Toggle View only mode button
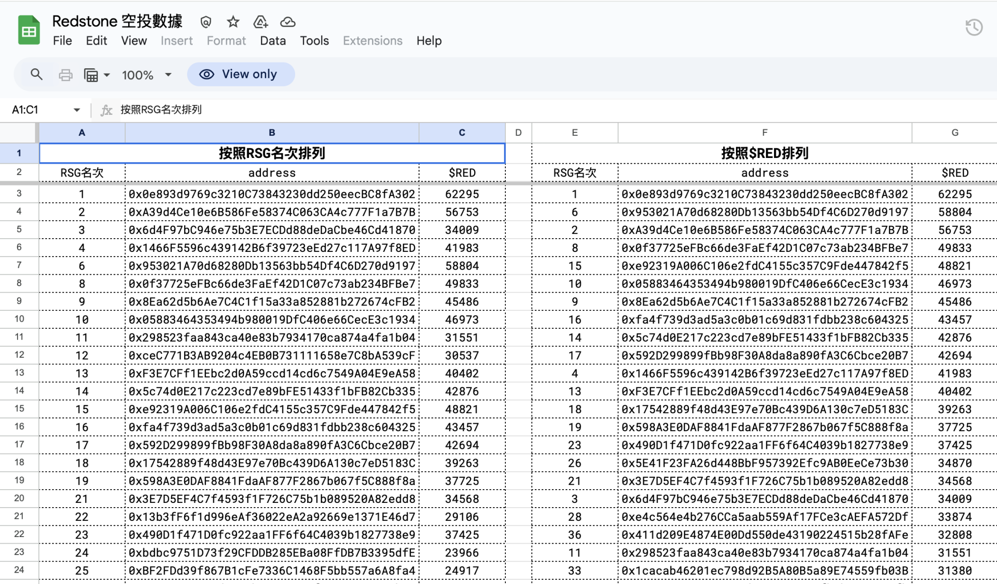 pyautogui.click(x=240, y=74)
